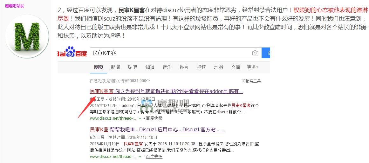Open the 魔趣吧站长 username link
The image size is (369, 163).
(15, 6)
